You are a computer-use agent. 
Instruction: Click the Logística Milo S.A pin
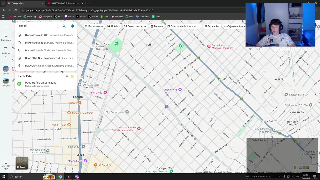286,94
